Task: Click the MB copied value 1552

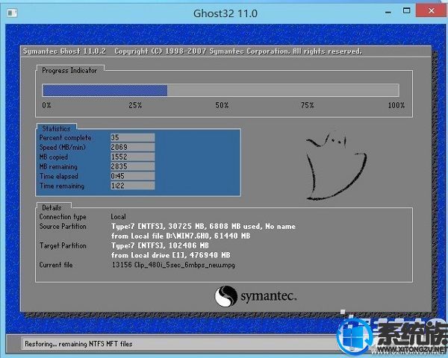Action: [x=132, y=157]
